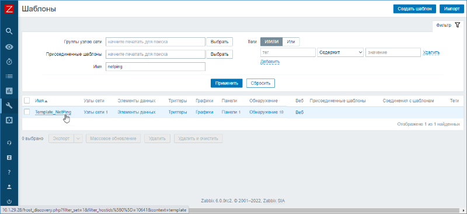Open the search magnifier in the sidebar
The image size is (467, 214).
(9, 31)
